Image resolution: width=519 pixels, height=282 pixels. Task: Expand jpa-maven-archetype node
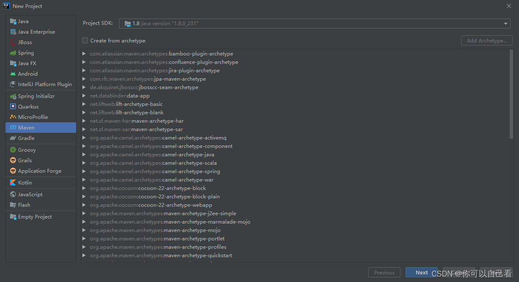pyautogui.click(x=84, y=79)
